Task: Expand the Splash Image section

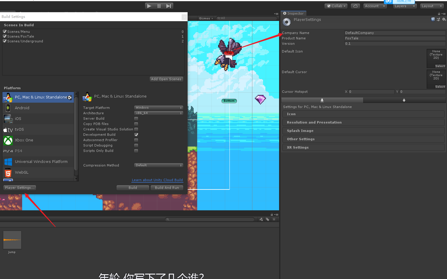Action: point(363,131)
